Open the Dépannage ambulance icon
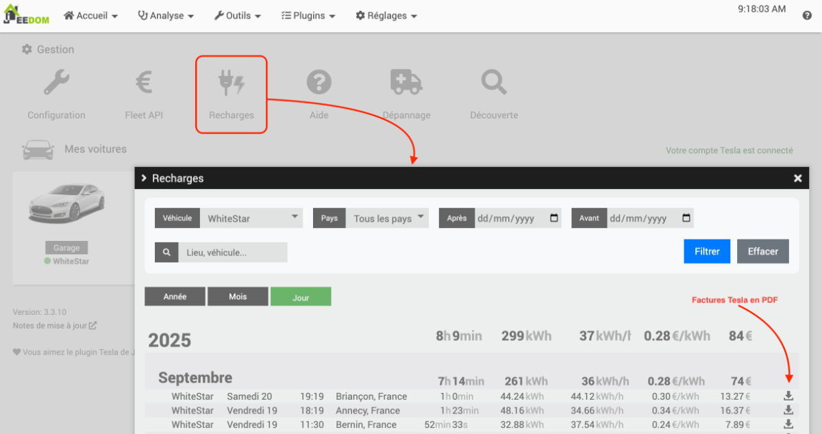822x434 pixels. click(x=406, y=82)
